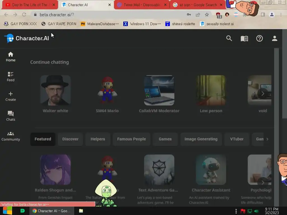The height and width of the screenshot is (215, 287).
Task: Click the browser back arrow
Action: click(6, 15)
